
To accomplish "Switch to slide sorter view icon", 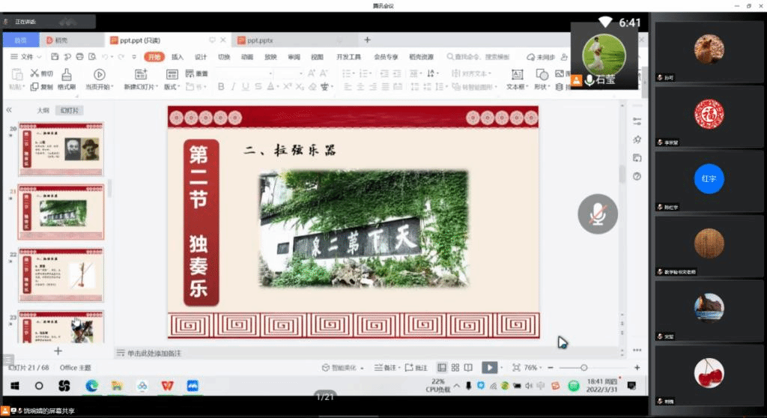I will pos(455,368).
